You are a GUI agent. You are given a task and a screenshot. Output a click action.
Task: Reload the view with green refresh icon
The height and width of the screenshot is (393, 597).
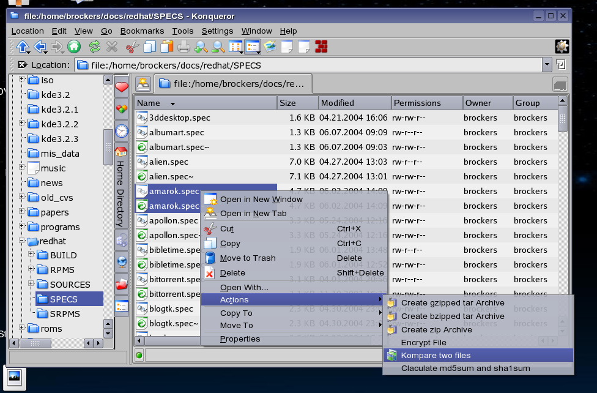pyautogui.click(x=95, y=47)
